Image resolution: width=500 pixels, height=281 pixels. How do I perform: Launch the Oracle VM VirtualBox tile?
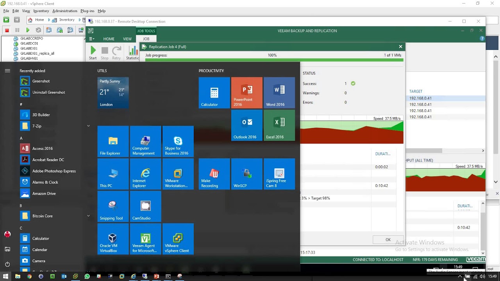tap(113, 239)
